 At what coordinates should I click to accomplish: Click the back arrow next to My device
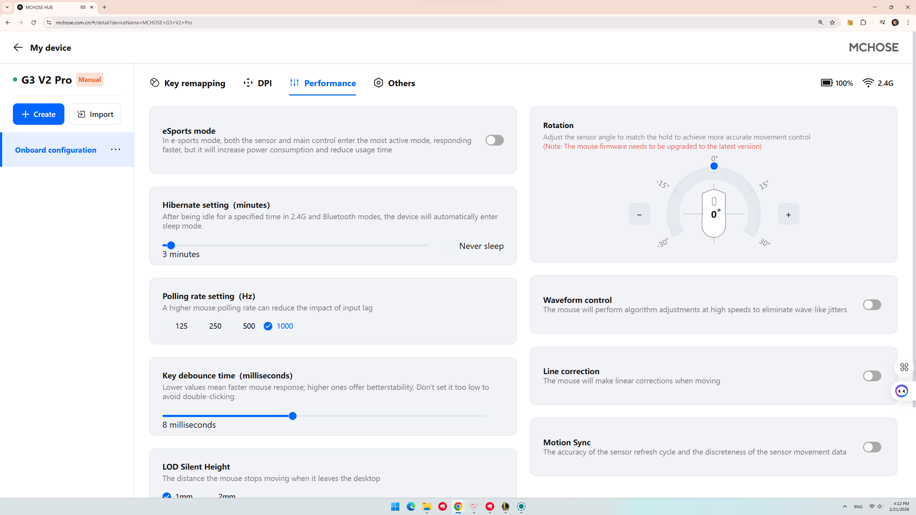pos(18,48)
